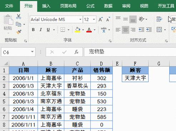Expand the Name Box dropdown
The width and height of the screenshot is (176, 131).
tap(32, 52)
